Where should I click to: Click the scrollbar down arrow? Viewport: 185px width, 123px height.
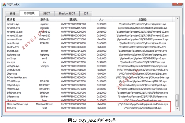[x=177, y=109]
